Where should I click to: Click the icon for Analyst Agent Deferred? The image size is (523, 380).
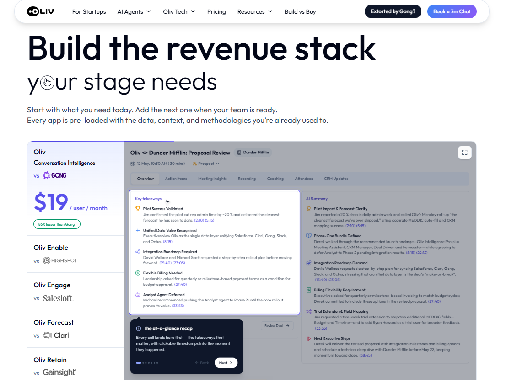tap(138, 295)
